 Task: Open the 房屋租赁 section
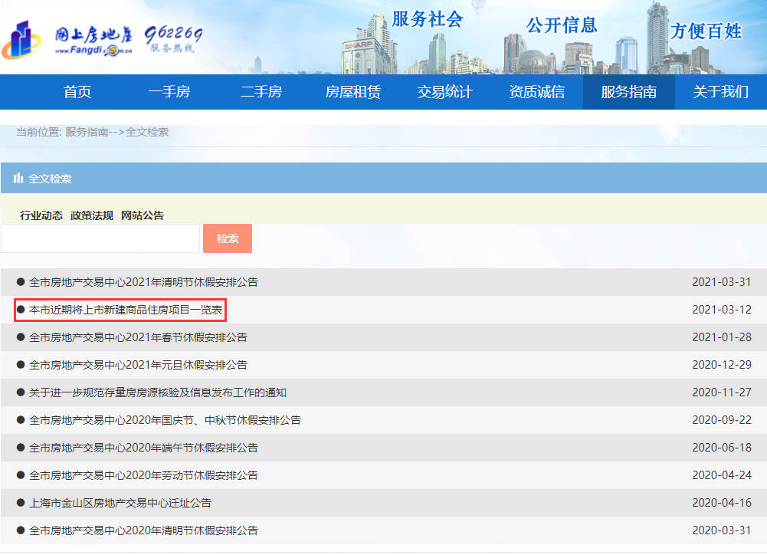pyautogui.click(x=353, y=92)
